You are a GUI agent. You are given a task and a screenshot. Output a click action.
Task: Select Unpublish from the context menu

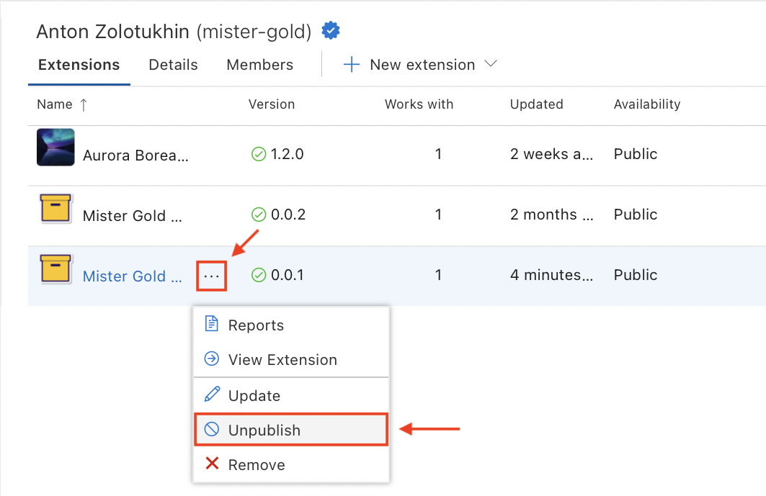click(x=291, y=430)
